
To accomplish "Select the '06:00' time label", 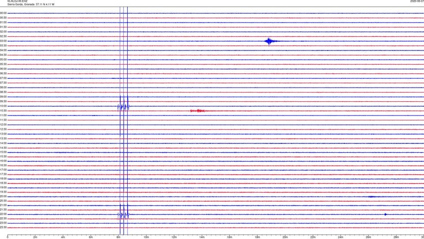I will pos(4,69).
